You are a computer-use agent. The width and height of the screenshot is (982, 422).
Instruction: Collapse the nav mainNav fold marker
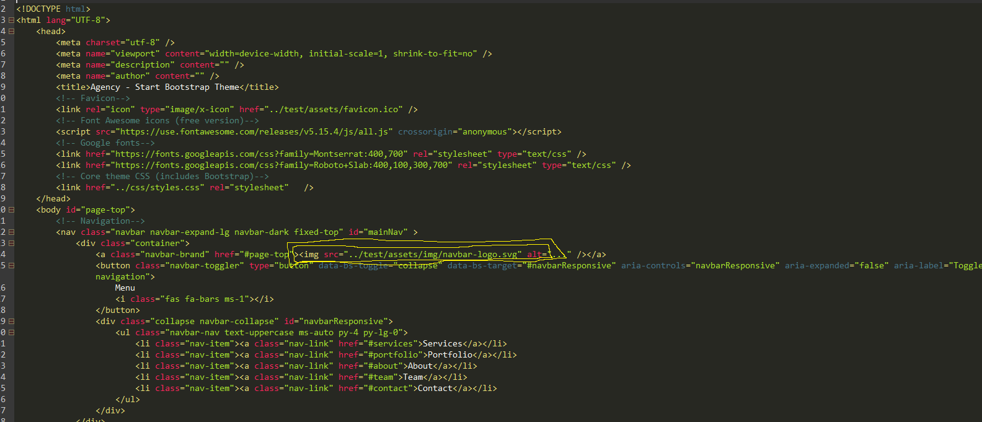pyautogui.click(x=11, y=232)
